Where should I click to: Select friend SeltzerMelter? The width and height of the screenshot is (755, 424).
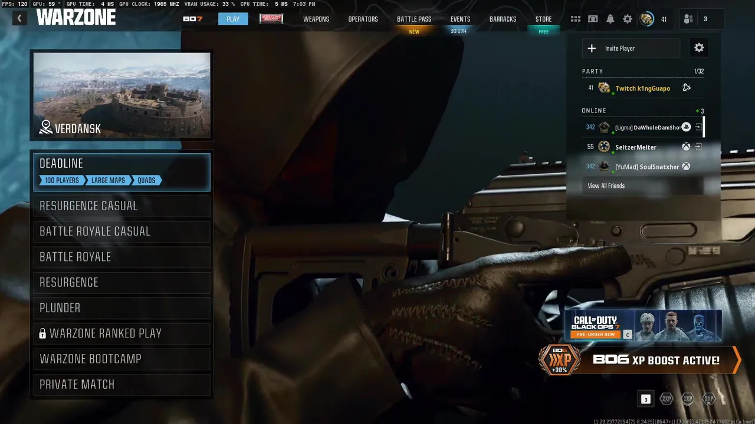[643, 147]
